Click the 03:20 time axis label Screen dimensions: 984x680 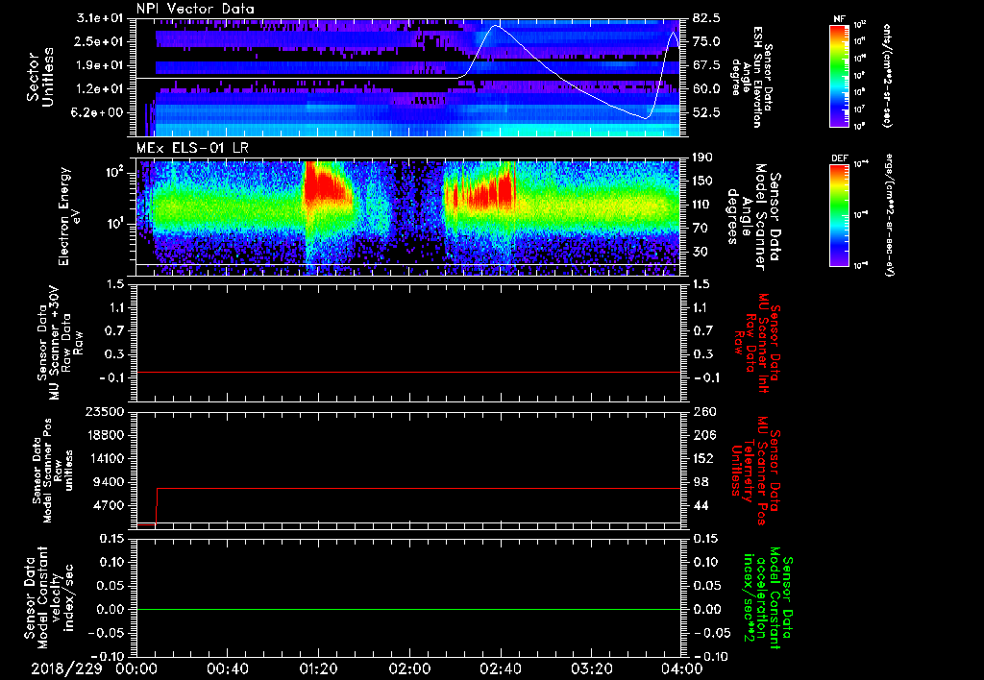pyautogui.click(x=591, y=668)
